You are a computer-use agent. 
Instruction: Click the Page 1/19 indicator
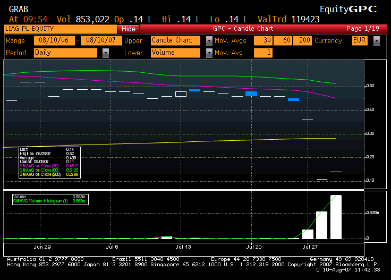[363, 29]
